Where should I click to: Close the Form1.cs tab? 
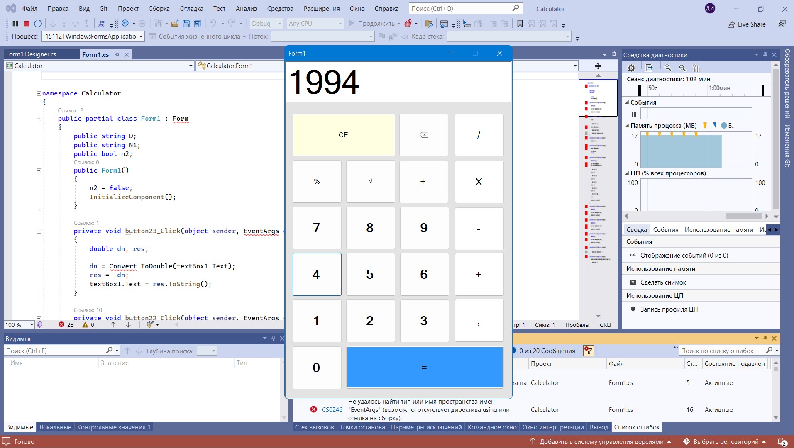(x=127, y=54)
